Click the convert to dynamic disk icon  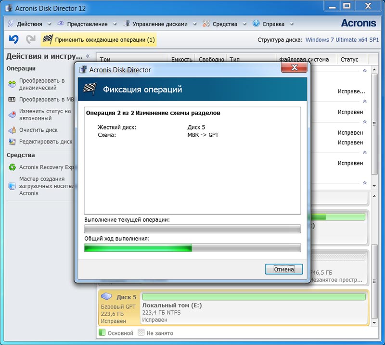(x=12, y=84)
